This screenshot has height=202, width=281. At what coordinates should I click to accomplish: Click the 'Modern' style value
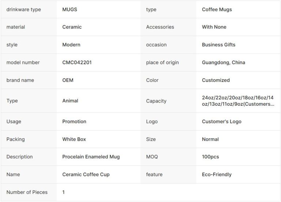pos(71,45)
